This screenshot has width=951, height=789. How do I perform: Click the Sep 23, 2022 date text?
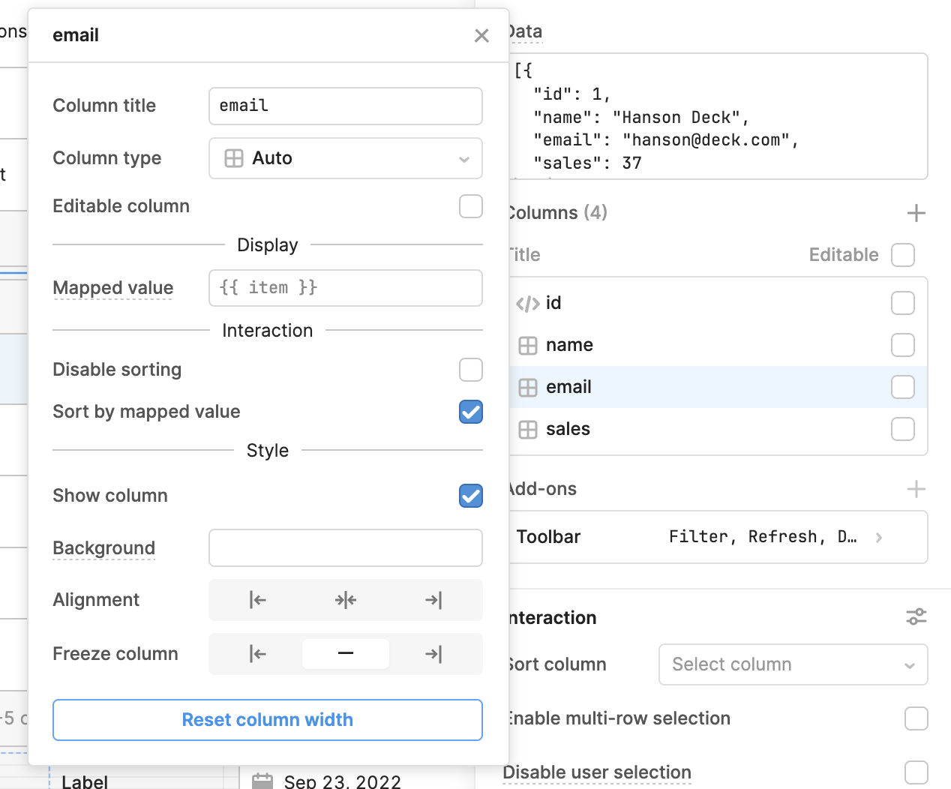pos(343,781)
